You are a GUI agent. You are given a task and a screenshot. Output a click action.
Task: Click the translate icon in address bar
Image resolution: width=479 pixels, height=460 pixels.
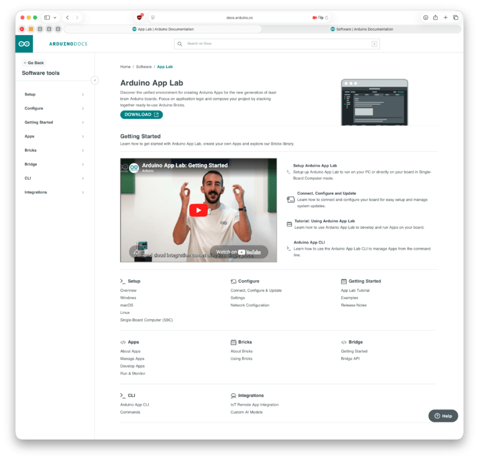[x=321, y=17]
